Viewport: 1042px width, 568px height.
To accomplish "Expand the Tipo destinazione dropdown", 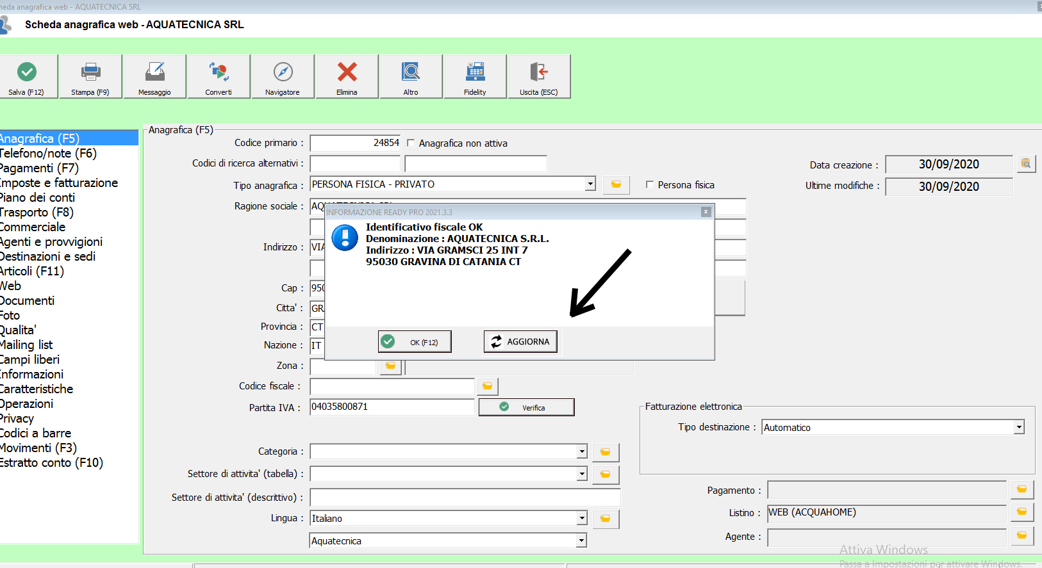I will [1019, 427].
